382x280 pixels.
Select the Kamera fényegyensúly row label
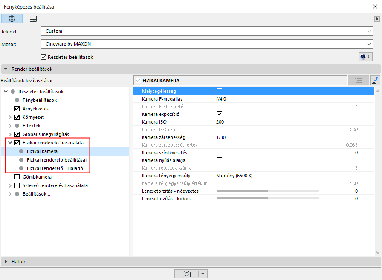click(166, 176)
